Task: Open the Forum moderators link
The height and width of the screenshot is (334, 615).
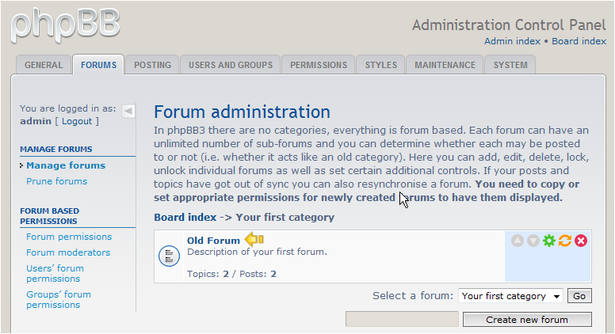Action: click(x=68, y=252)
